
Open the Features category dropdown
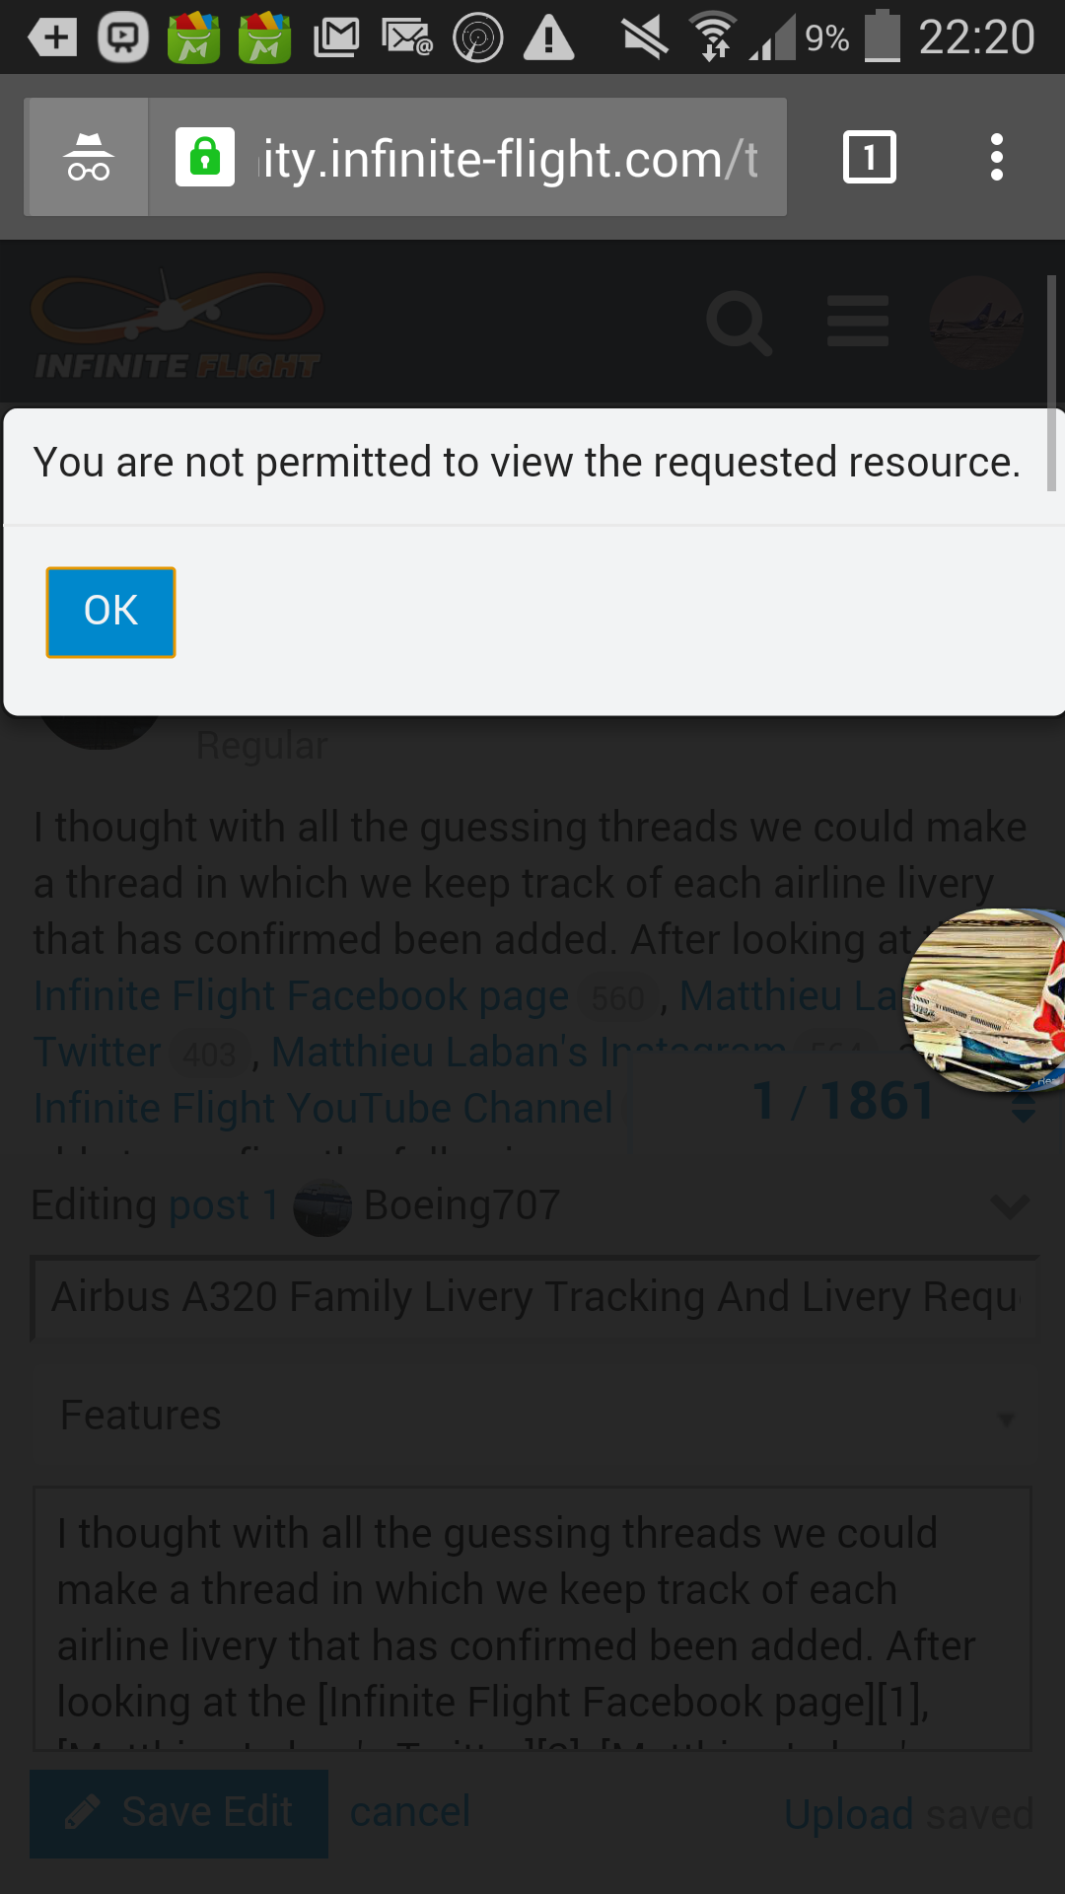[536, 1416]
